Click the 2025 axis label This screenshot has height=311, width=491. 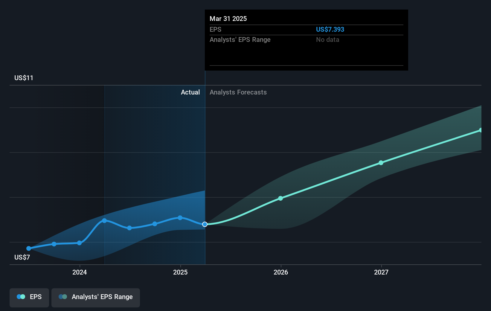pyautogui.click(x=180, y=272)
